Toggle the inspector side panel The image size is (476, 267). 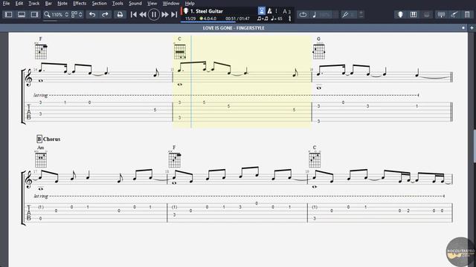pos(34,15)
